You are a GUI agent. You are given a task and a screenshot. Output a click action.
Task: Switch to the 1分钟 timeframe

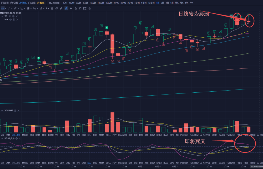click(x=72, y=3)
